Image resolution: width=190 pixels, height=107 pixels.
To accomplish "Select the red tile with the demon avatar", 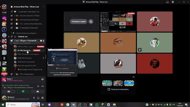I will [155, 64].
